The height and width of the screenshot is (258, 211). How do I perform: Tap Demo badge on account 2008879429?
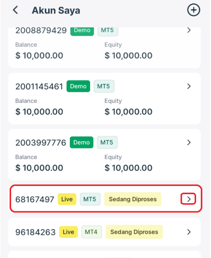(x=82, y=31)
